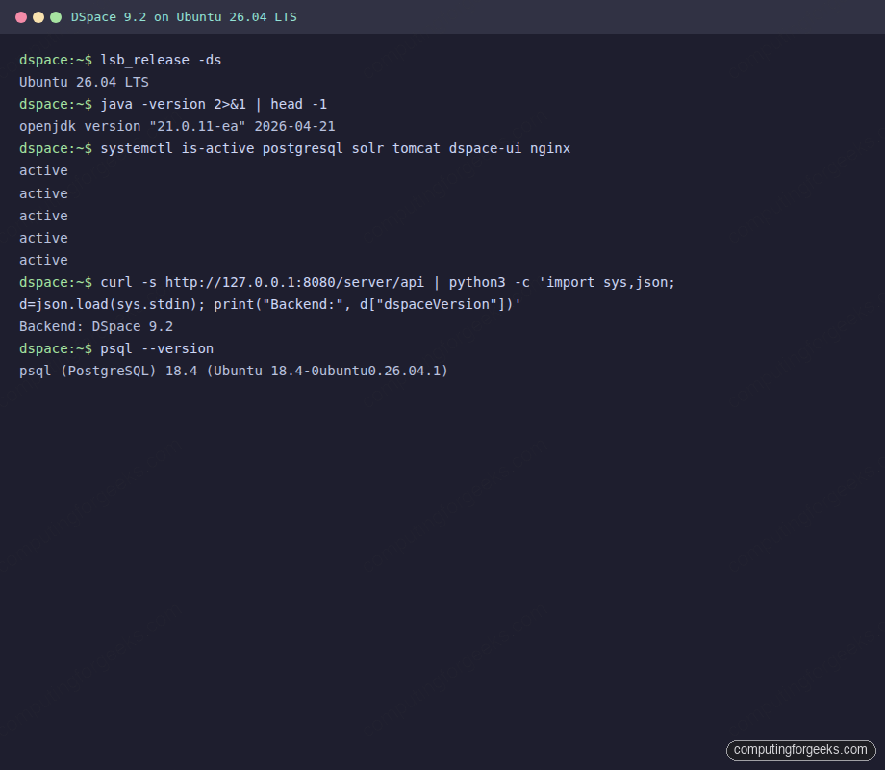This screenshot has height=770, width=885.
Task: Click the fifth 'active' status line
Action: tap(43, 260)
